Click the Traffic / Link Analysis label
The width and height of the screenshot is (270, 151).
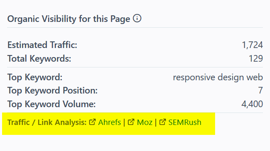[47, 122]
